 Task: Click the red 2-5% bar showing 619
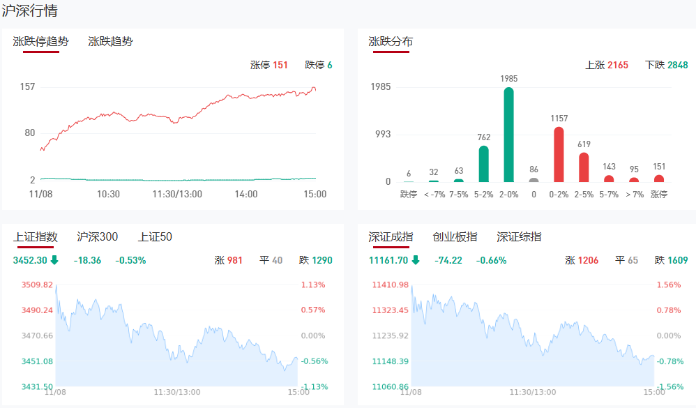[584, 167]
